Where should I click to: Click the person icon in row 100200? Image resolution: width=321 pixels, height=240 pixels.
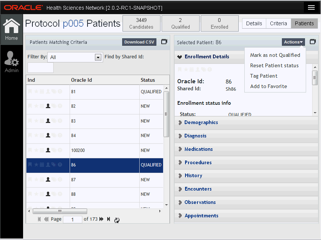point(48,150)
